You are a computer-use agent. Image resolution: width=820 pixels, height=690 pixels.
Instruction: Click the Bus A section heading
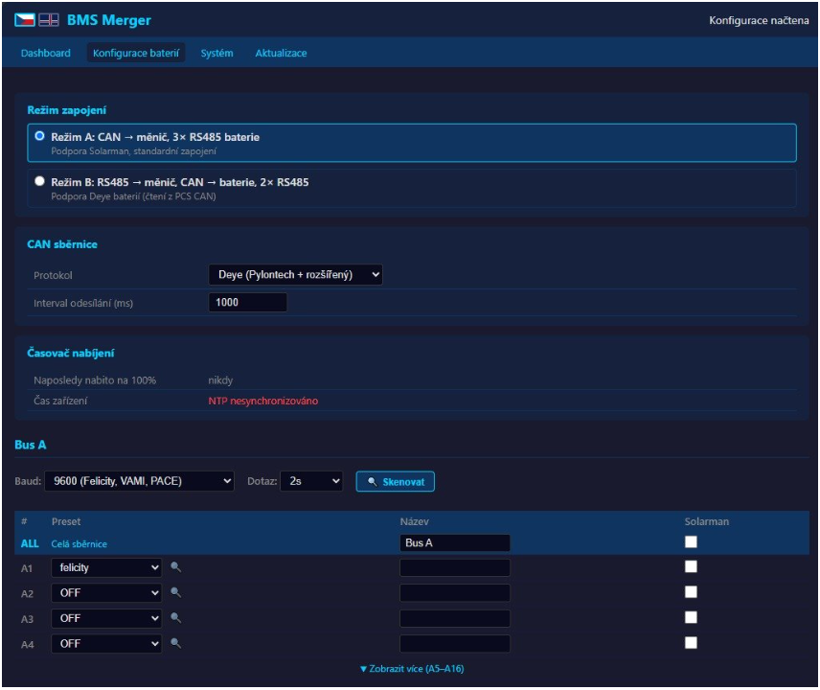[31, 445]
